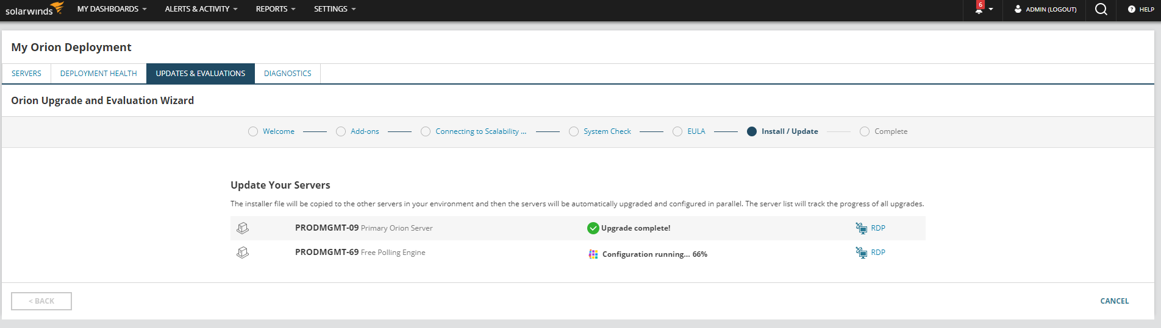Viewport: 1161px width, 328px height.
Task: Select the EULA step circle
Action: [677, 131]
